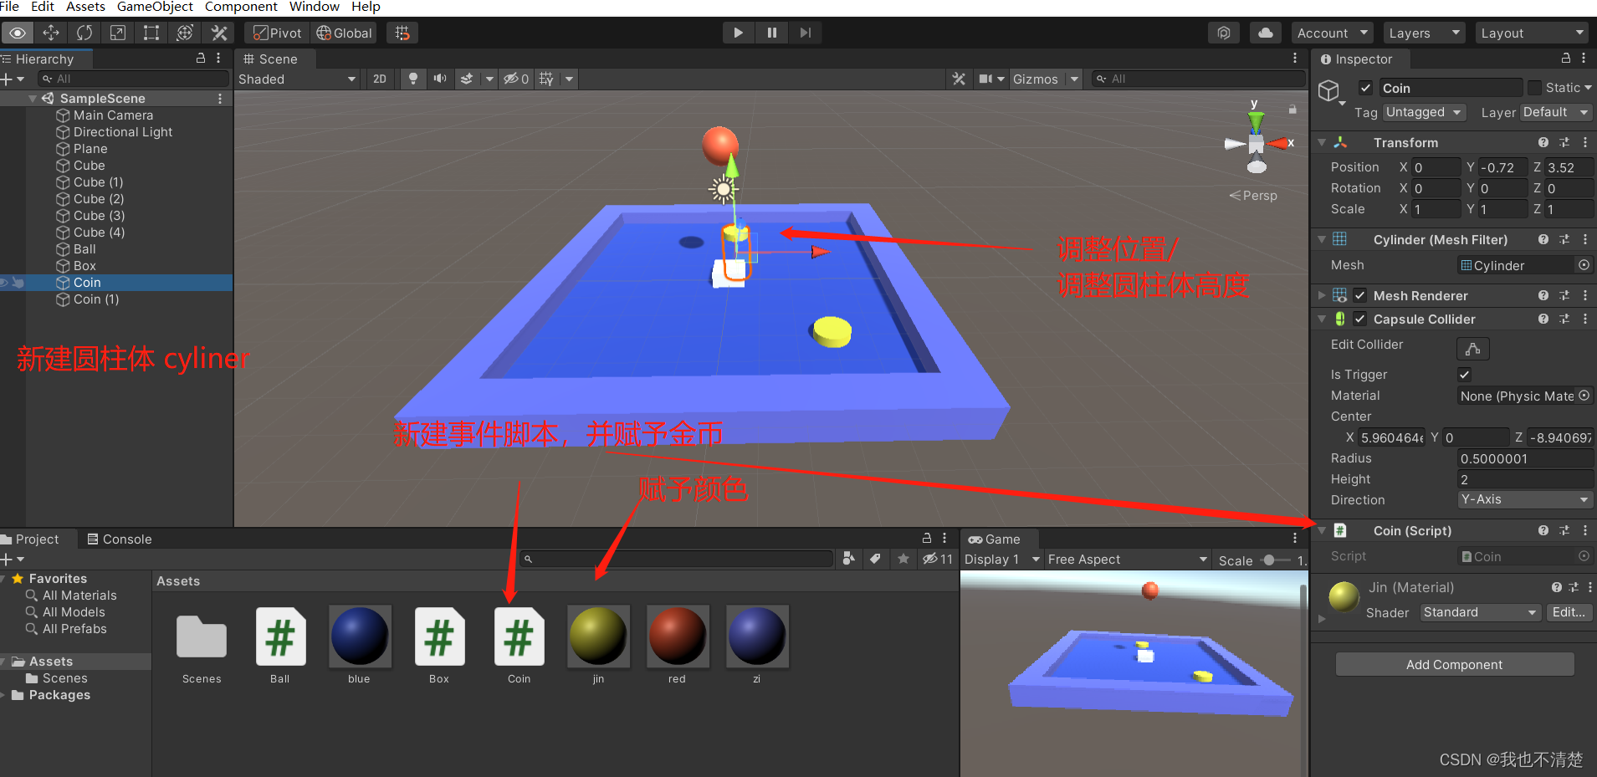Click the Add Component button
The width and height of the screenshot is (1597, 777).
point(1455,664)
